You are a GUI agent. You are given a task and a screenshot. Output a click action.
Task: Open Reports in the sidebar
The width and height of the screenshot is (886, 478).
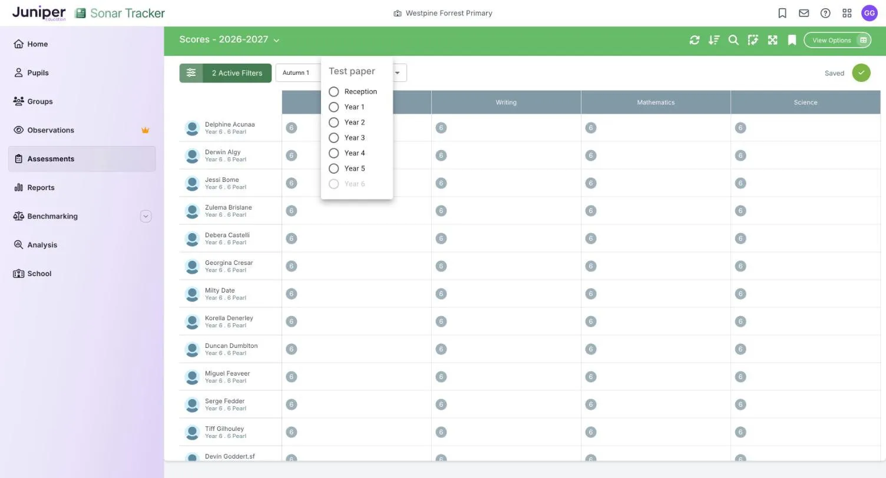[x=82, y=188]
